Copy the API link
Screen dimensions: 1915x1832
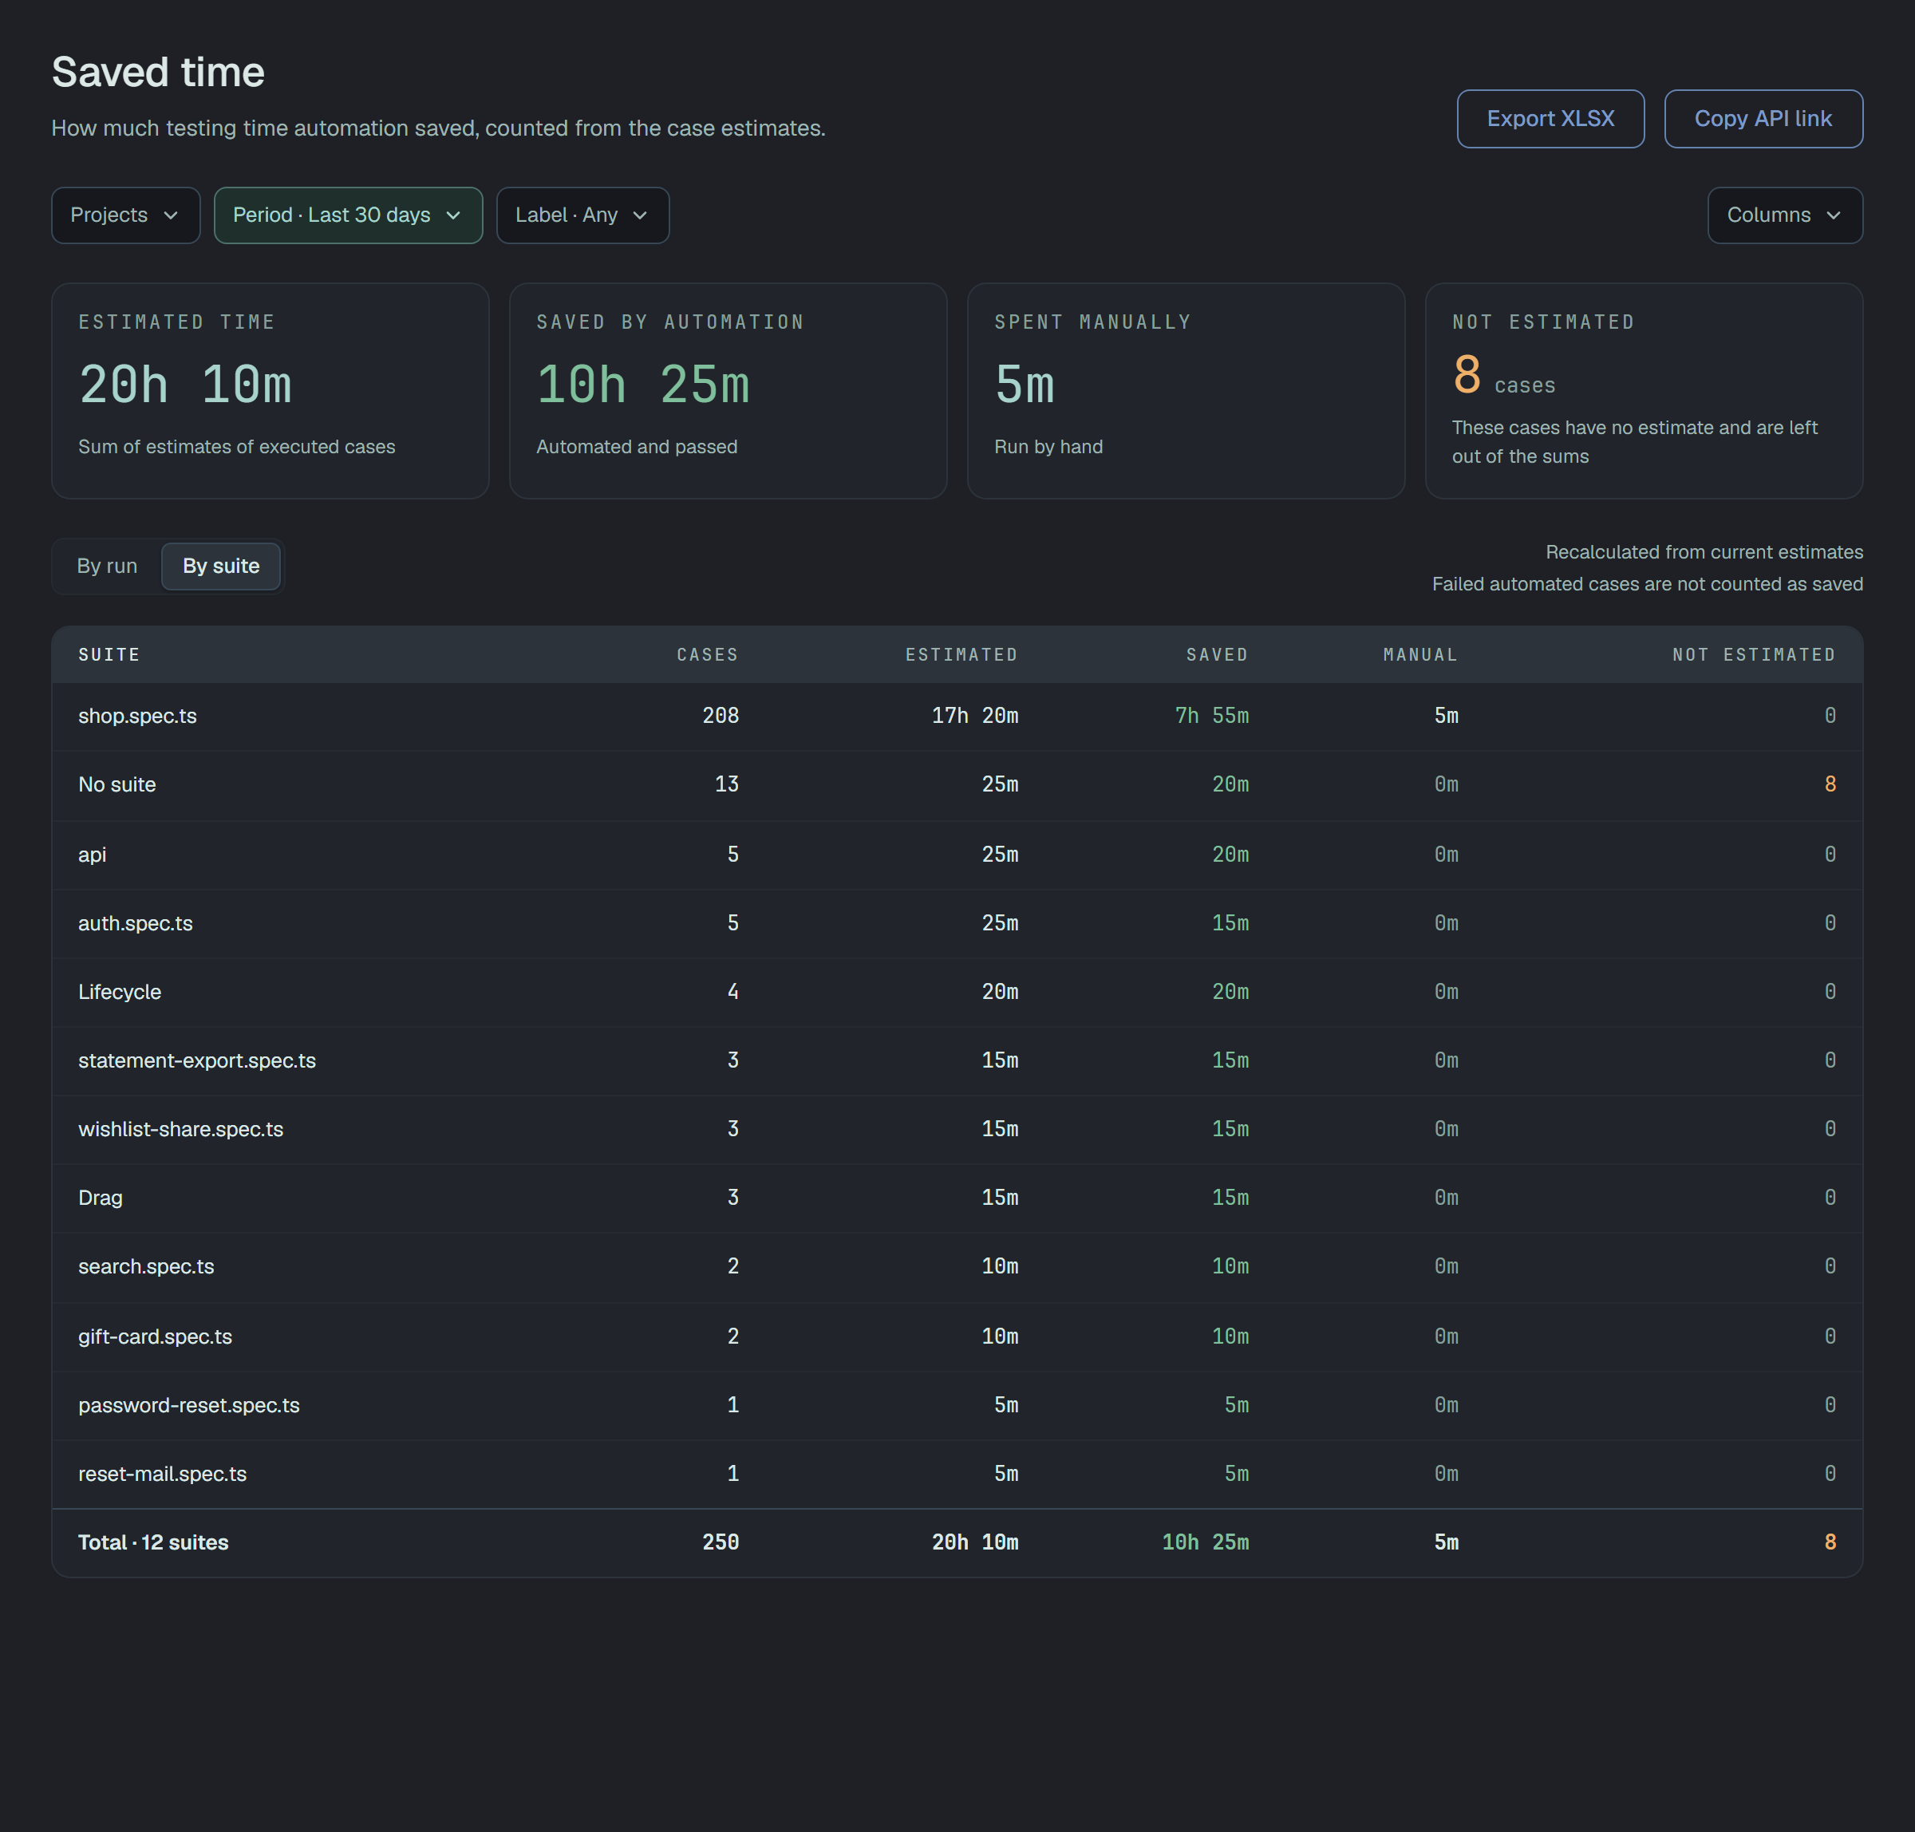tap(1763, 119)
